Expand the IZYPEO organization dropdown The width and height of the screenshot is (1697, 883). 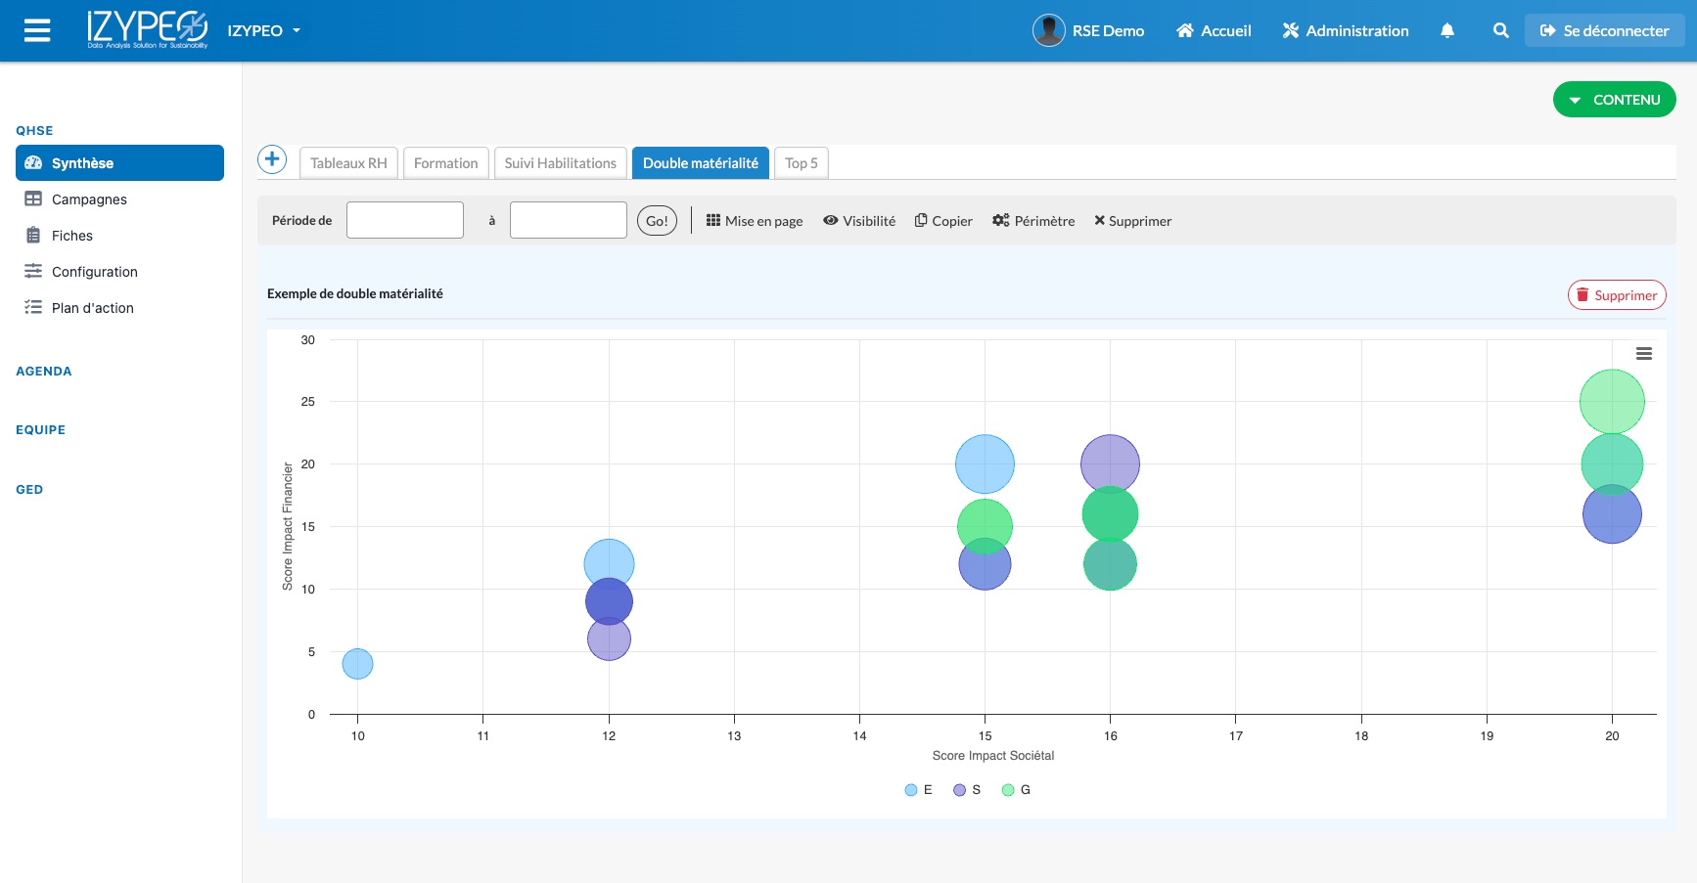coord(263,31)
